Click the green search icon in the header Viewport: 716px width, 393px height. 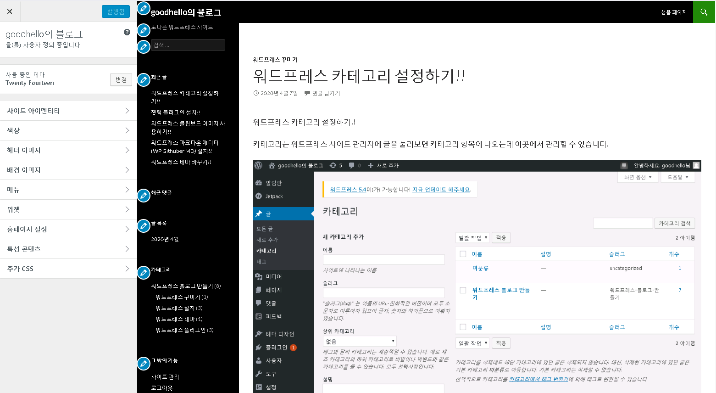pyautogui.click(x=704, y=11)
